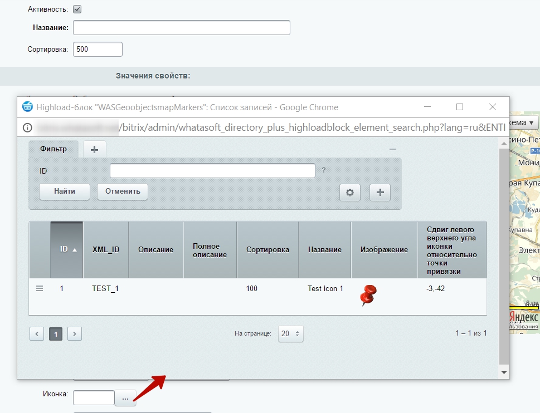Open the row actions hamburger menu
Image resolution: width=540 pixels, height=413 pixels.
coord(40,288)
